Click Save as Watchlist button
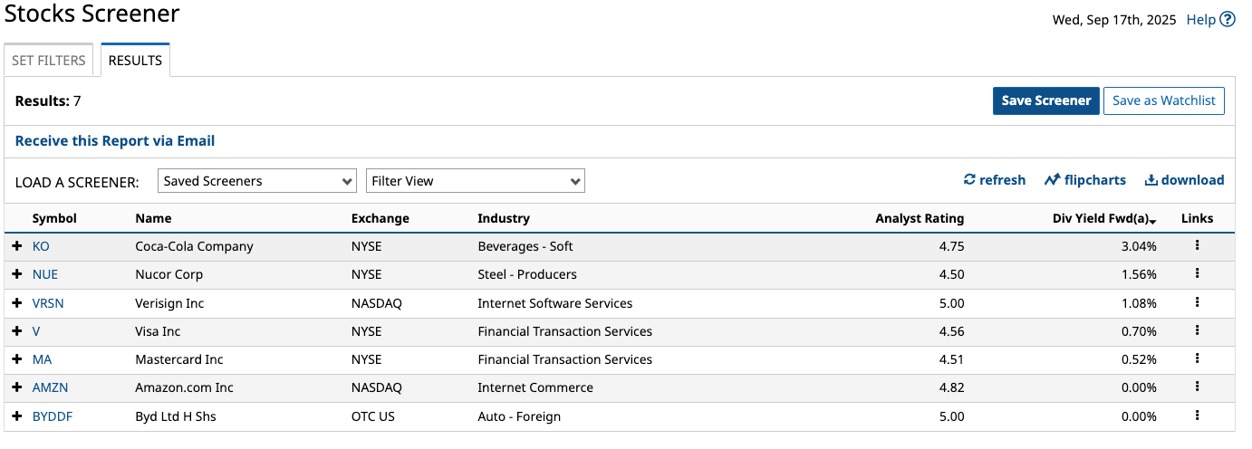Viewport: 1252px width, 449px height. click(x=1164, y=100)
